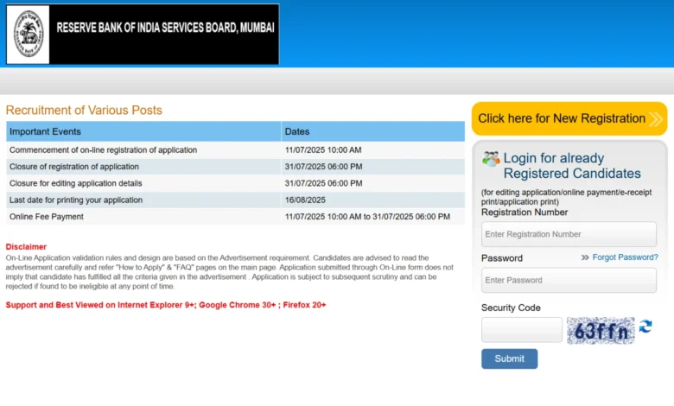Open the Forgot Password link
Image resolution: width=674 pixels, height=406 pixels.
tap(625, 257)
